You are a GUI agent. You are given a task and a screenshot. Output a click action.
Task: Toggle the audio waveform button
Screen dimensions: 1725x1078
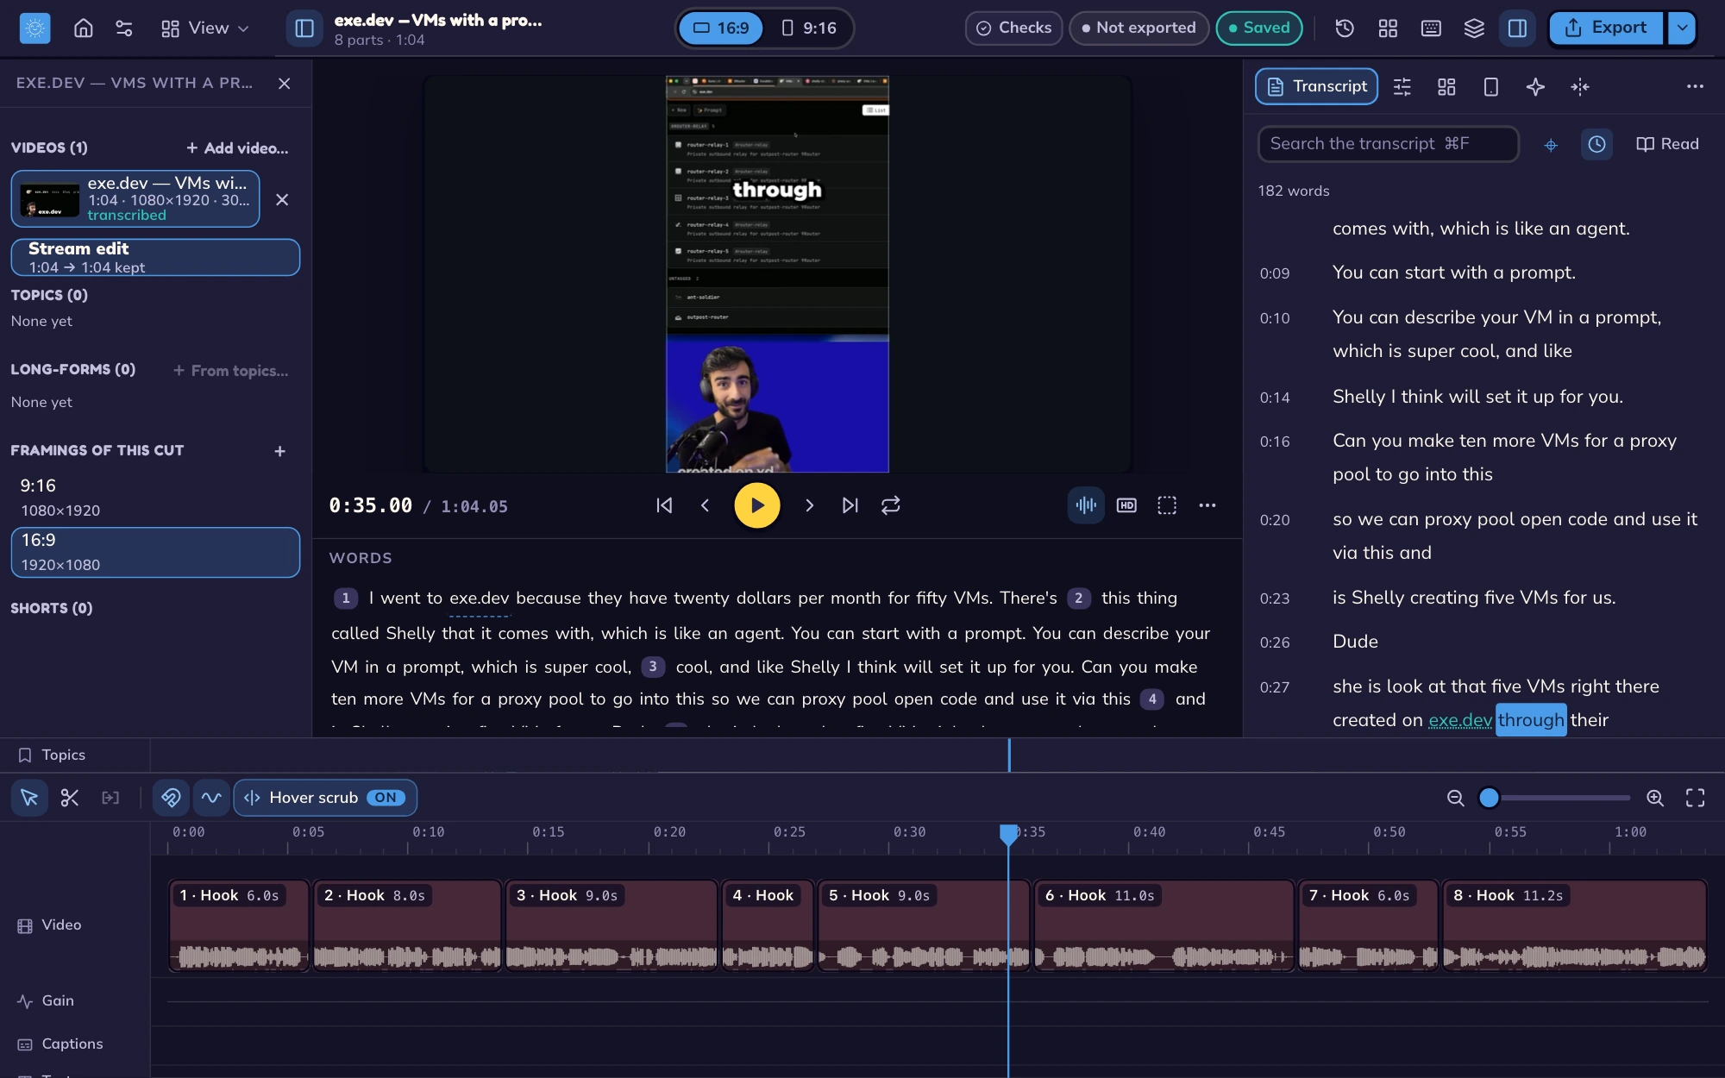(1086, 505)
